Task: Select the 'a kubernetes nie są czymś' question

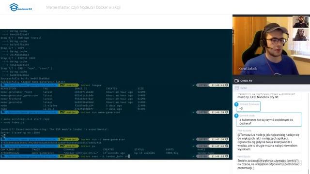Action: pyautogui.click(x=269, y=119)
